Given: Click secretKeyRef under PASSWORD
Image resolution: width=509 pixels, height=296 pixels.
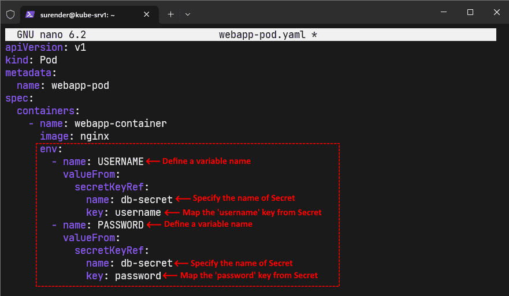Looking at the screenshot, I should click(109, 250).
